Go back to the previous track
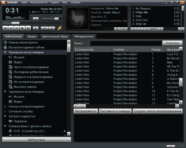The width and height of the screenshot is (186, 148). tap(5, 28)
